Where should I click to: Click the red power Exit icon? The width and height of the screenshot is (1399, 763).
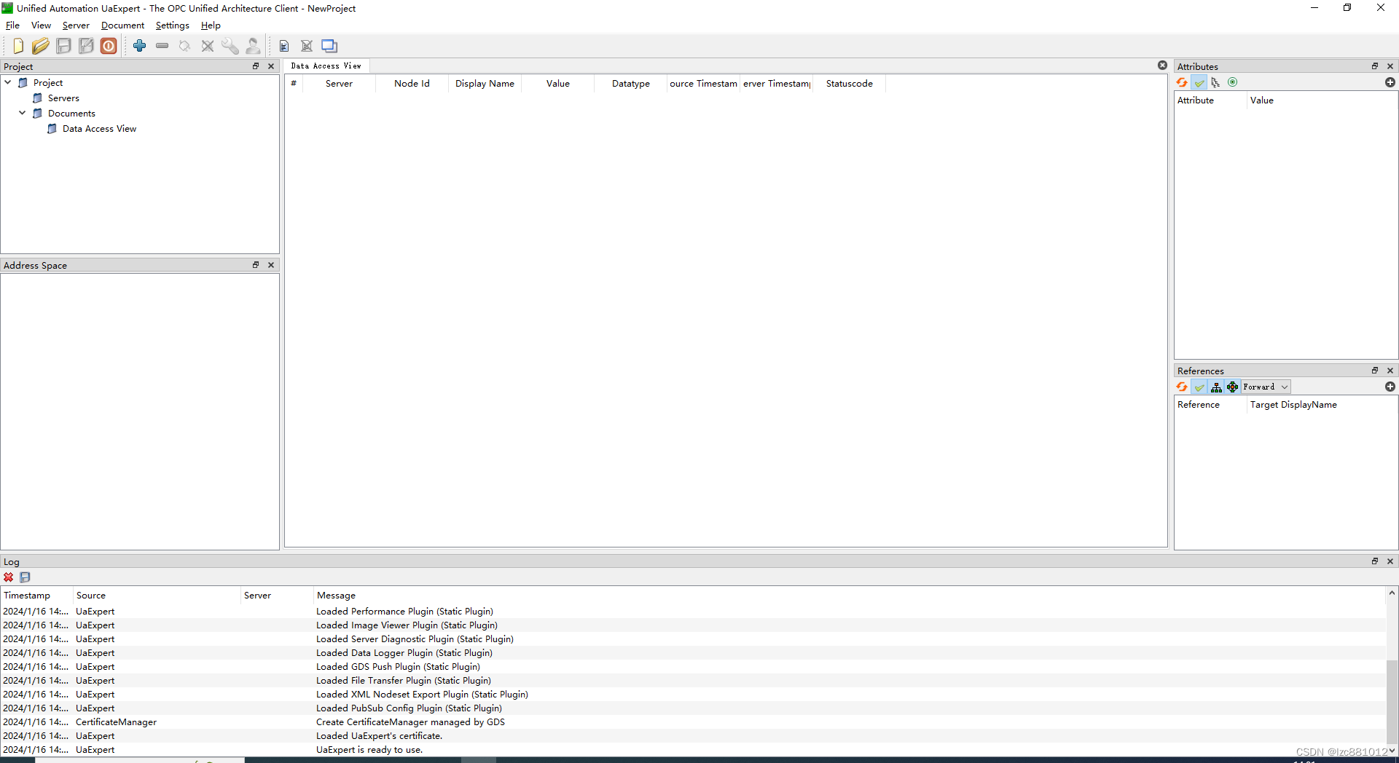point(109,46)
